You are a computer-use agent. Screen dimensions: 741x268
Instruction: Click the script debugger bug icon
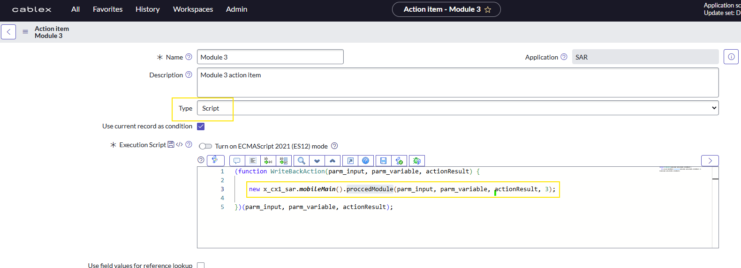tap(416, 161)
